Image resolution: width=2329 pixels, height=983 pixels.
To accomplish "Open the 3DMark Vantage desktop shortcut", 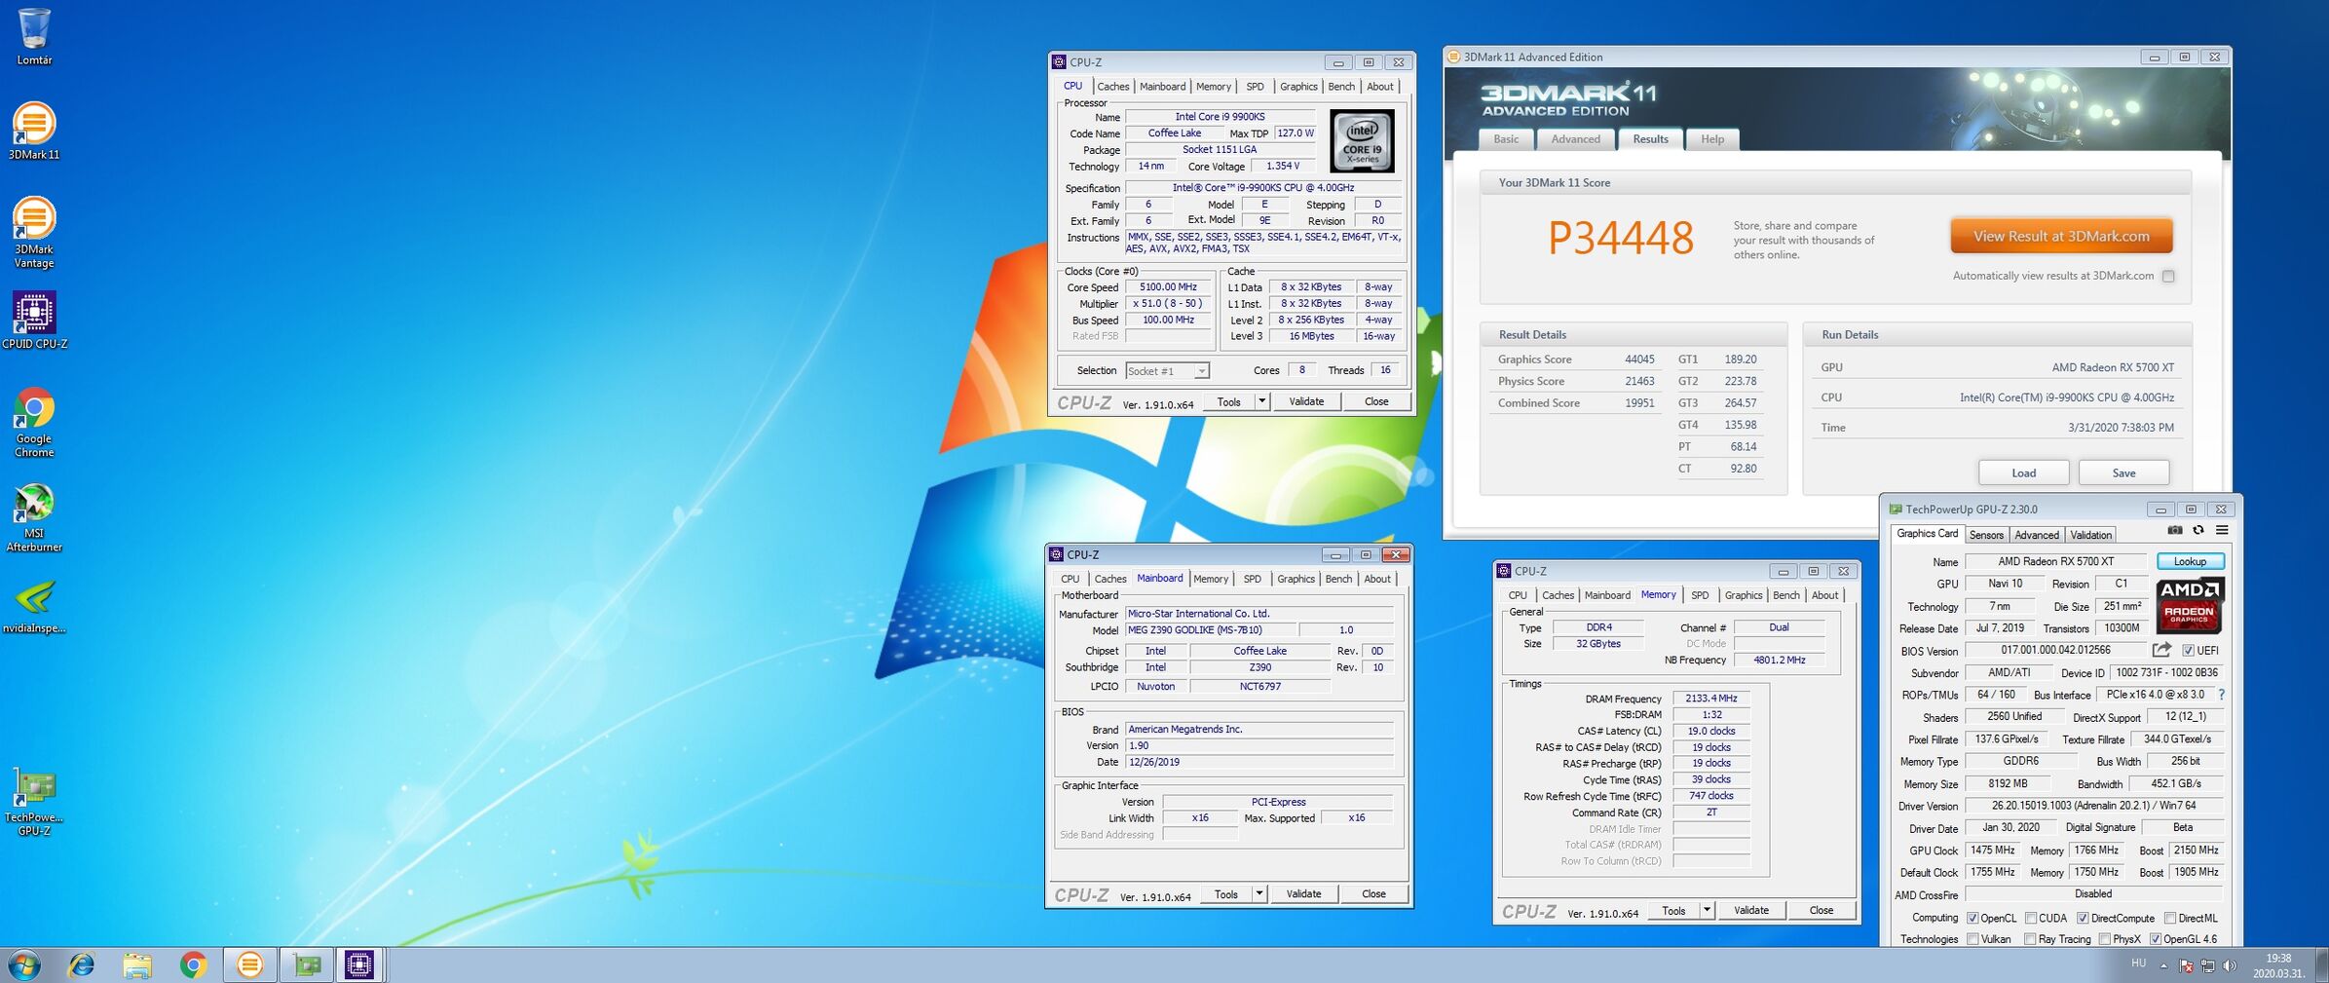I will pyautogui.click(x=34, y=232).
